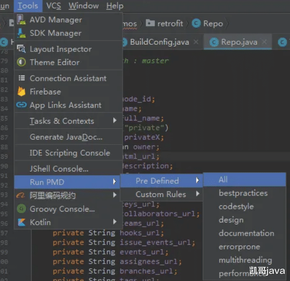
Task: Click the Connection Assistant list icon
Action: pyautogui.click(x=22, y=78)
